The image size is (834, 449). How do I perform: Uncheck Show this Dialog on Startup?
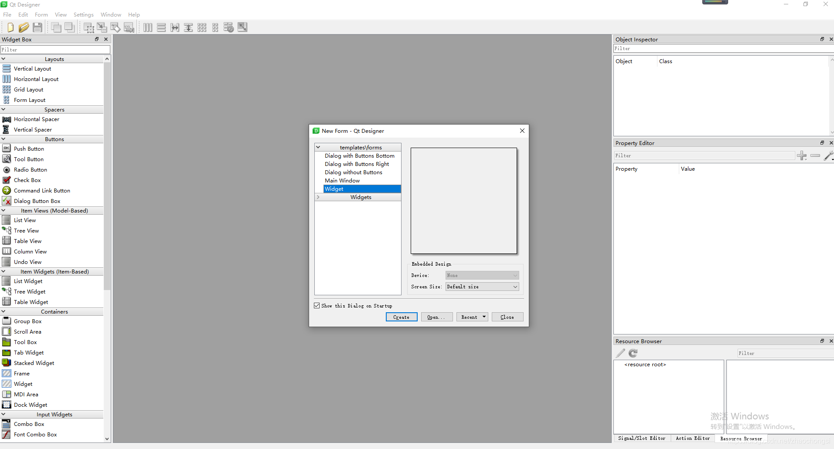pyautogui.click(x=317, y=305)
